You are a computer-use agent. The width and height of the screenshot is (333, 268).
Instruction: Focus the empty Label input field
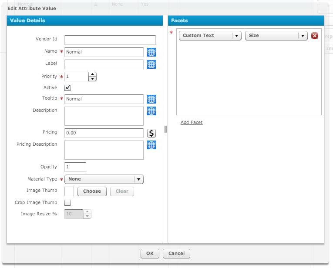pyautogui.click(x=104, y=64)
